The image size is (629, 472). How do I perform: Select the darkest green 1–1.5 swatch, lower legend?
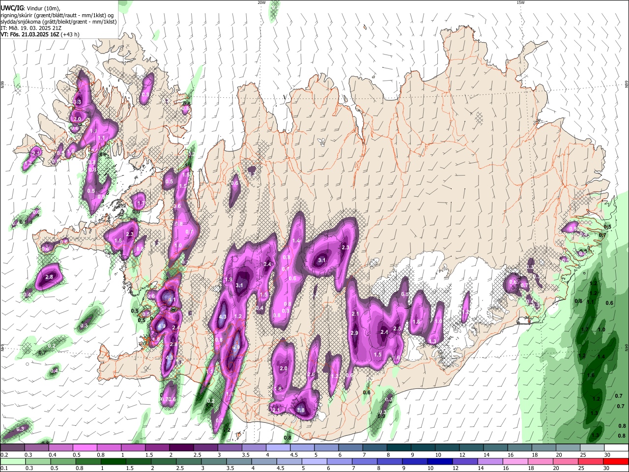point(113,461)
